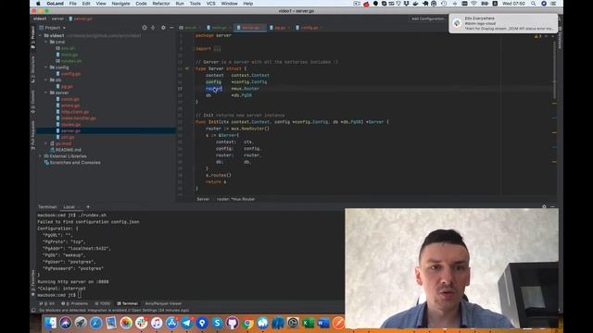Click inside terminal command prompt

[x=80, y=295]
